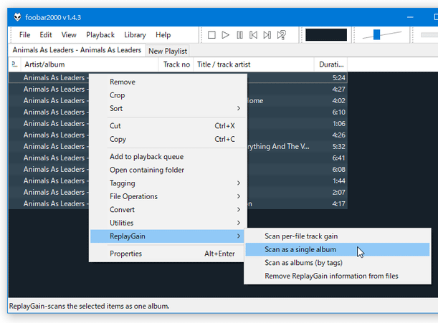The width and height of the screenshot is (438, 323).
Task: Pause playback using the Pause button
Action: click(x=239, y=35)
